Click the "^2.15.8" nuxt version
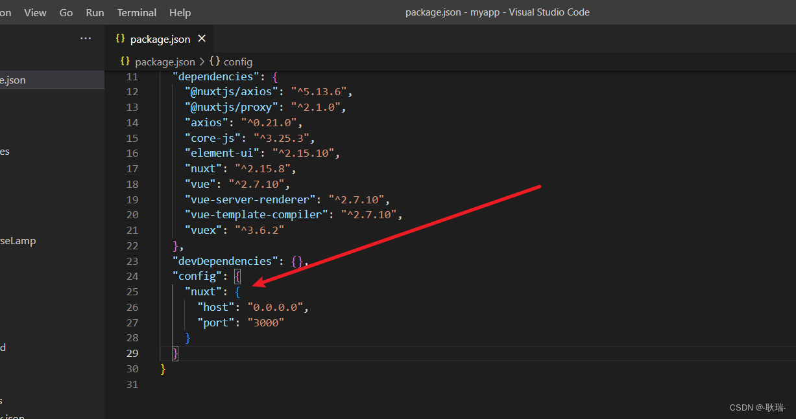This screenshot has height=419, width=796. point(263,169)
